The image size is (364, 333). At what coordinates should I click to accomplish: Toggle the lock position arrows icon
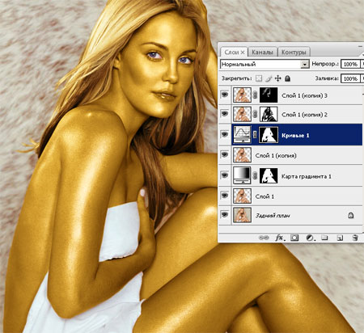(x=277, y=78)
